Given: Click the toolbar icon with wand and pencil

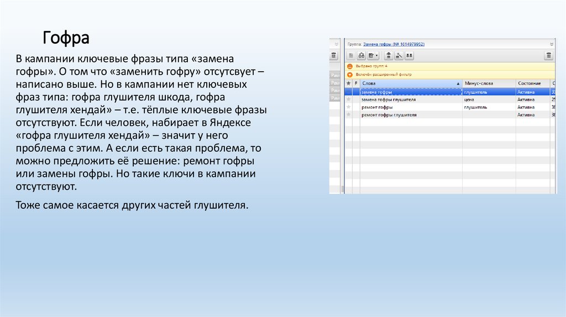Looking at the screenshot, I should 399,56.
